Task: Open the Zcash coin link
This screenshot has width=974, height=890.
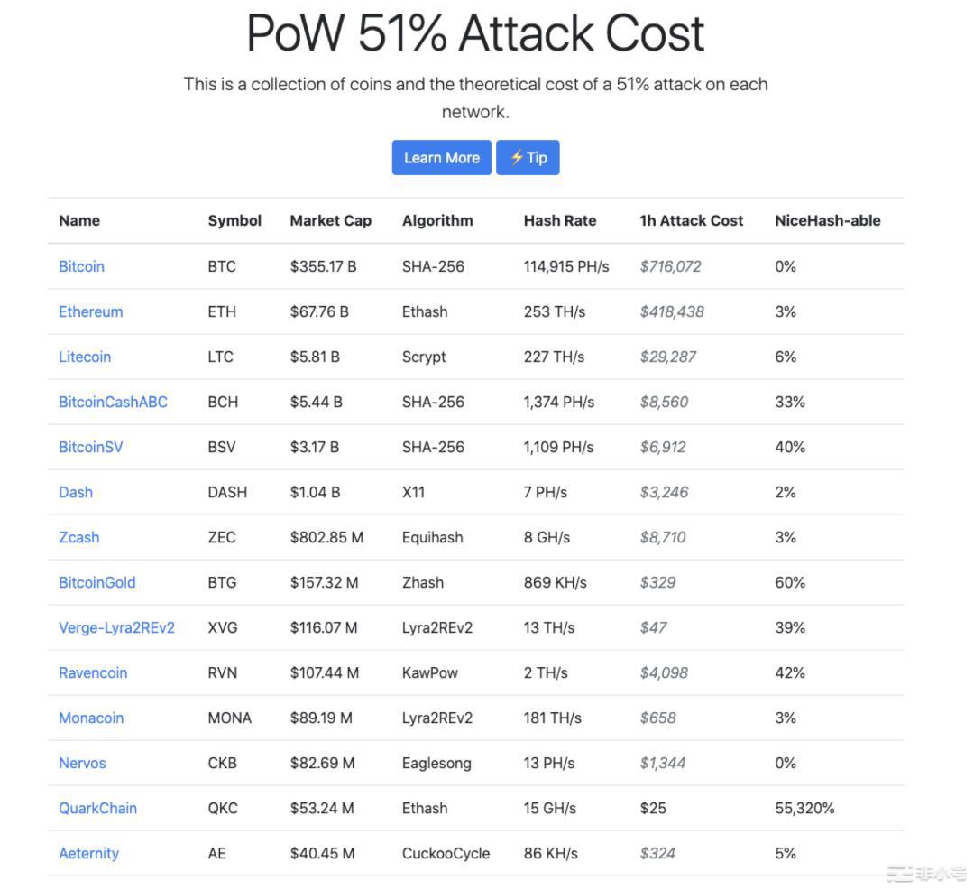Action: (x=78, y=537)
